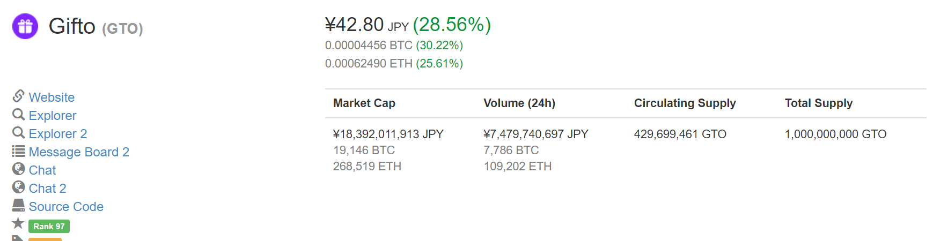Click the magnifier icon beside Explorer 2
The width and height of the screenshot is (948, 241).
tap(18, 133)
